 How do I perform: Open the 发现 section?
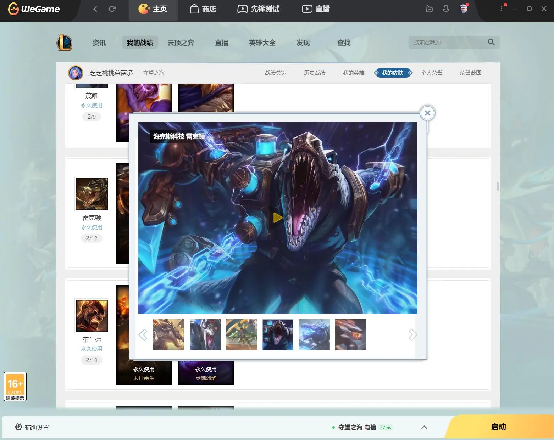tap(303, 43)
